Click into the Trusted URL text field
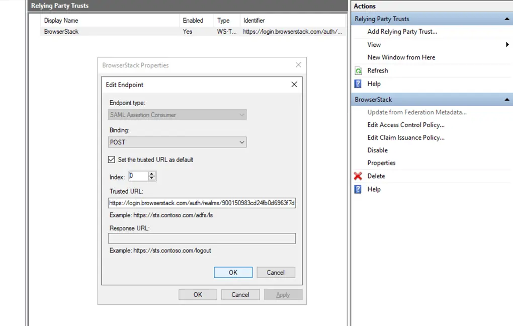This screenshot has height=326, width=513. pos(202,203)
